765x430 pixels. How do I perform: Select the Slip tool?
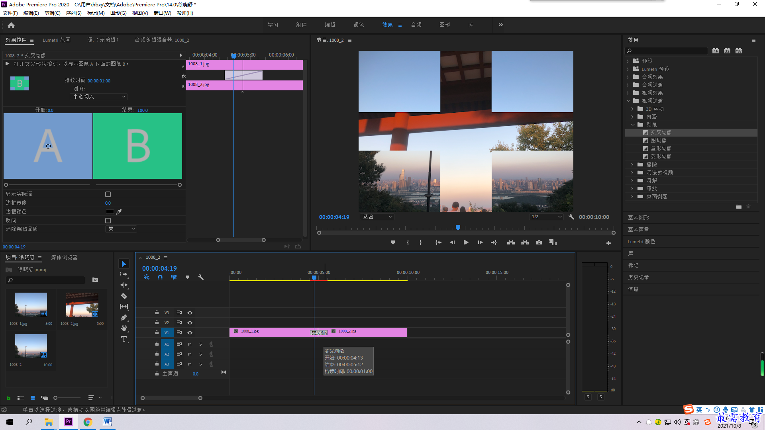[124, 307]
